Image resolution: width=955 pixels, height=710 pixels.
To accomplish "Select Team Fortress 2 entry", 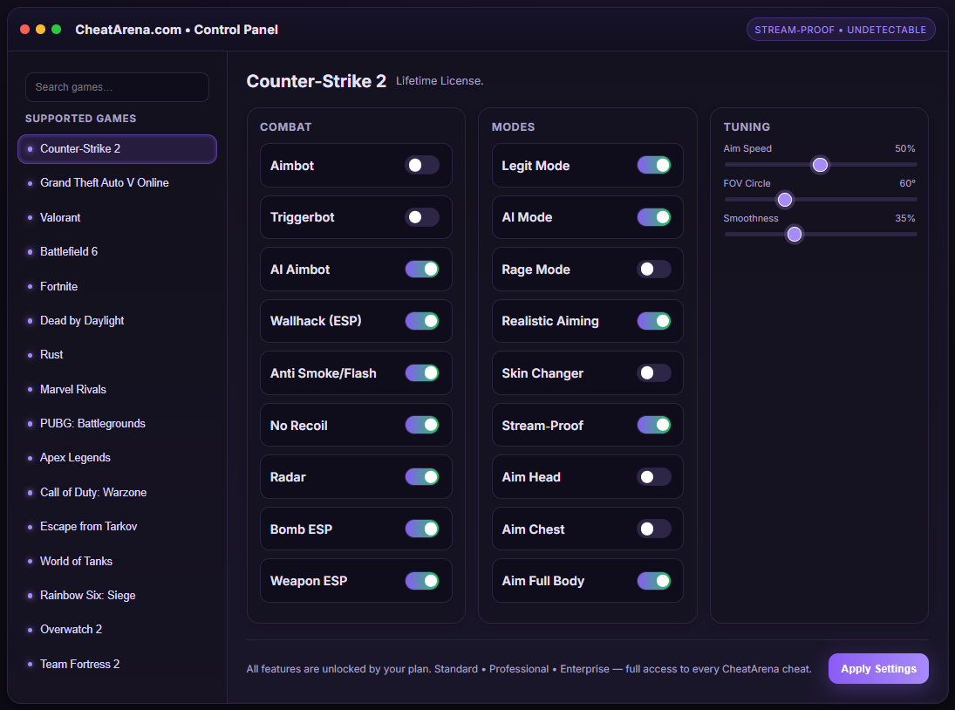I will click(x=117, y=664).
